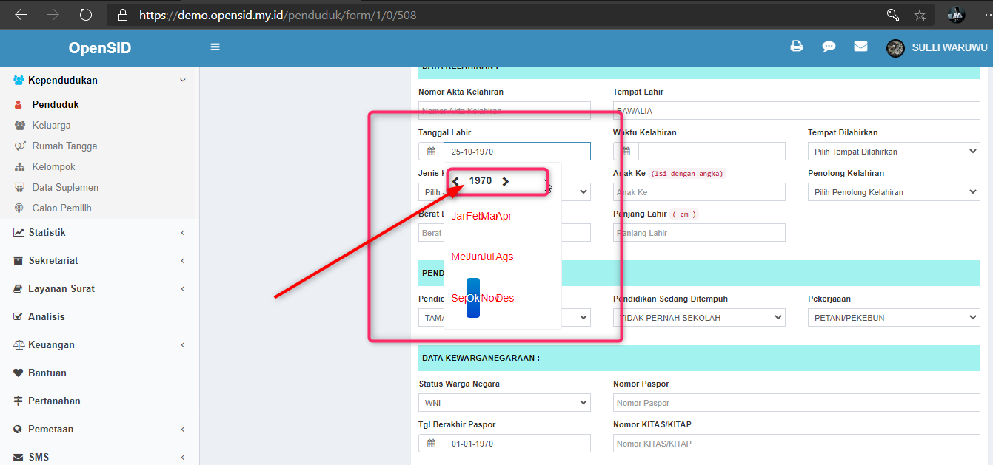Click the browser back arrow

pos(21,15)
